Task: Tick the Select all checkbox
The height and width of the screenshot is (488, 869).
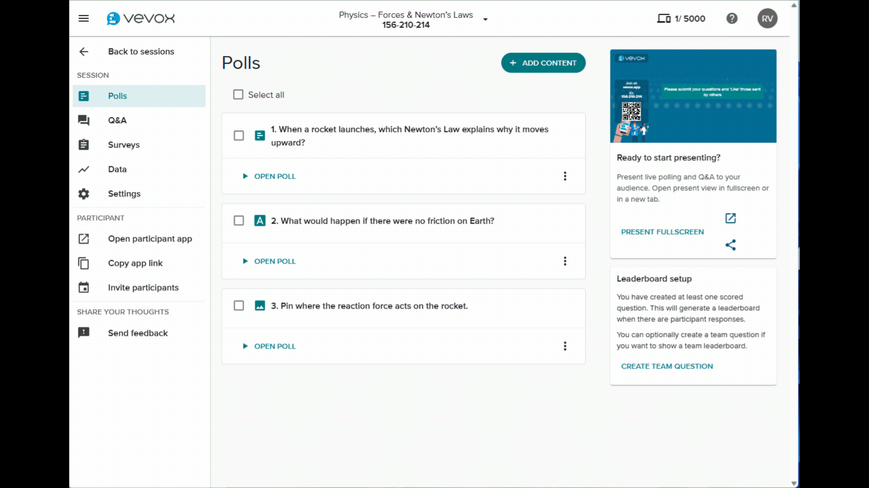Action: point(238,94)
